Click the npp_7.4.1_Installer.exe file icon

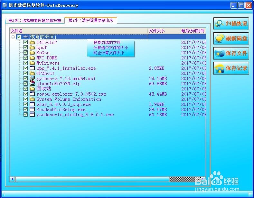coord(32,68)
